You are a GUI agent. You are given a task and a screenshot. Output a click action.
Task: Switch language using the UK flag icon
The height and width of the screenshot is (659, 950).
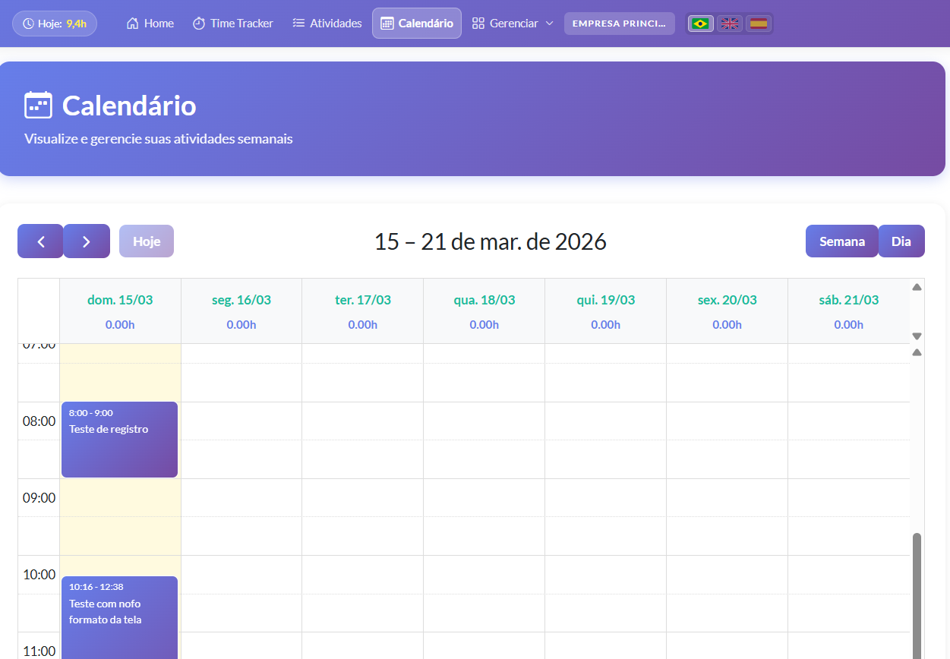click(729, 23)
